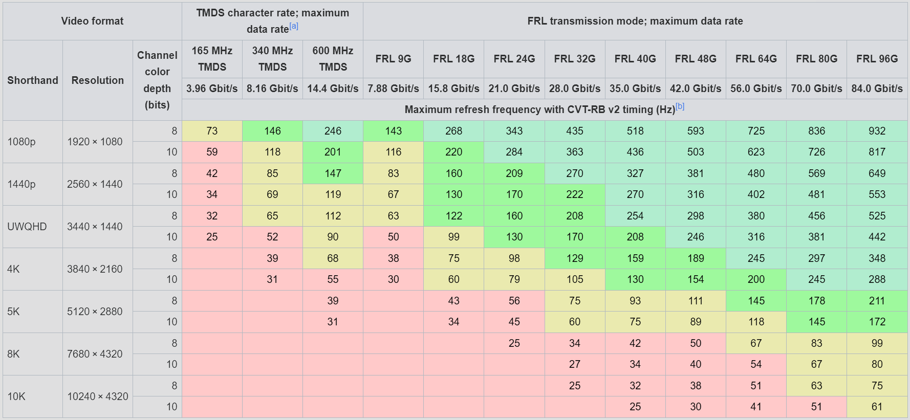Select the 84.0 Gbit/s data rate cell

coord(877,89)
